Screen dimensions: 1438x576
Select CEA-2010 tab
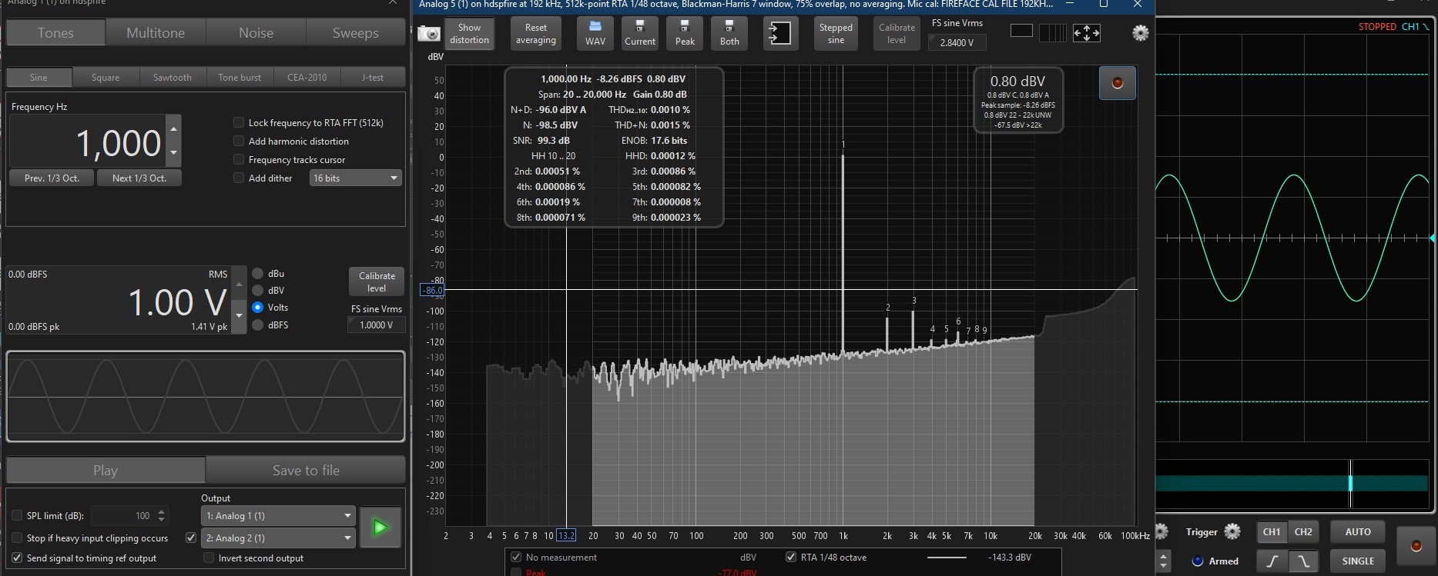[x=307, y=78]
